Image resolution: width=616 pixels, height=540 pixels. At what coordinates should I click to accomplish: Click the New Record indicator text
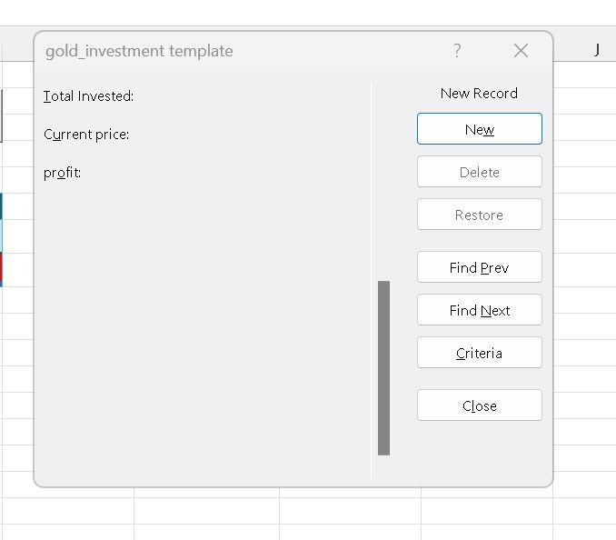[479, 94]
